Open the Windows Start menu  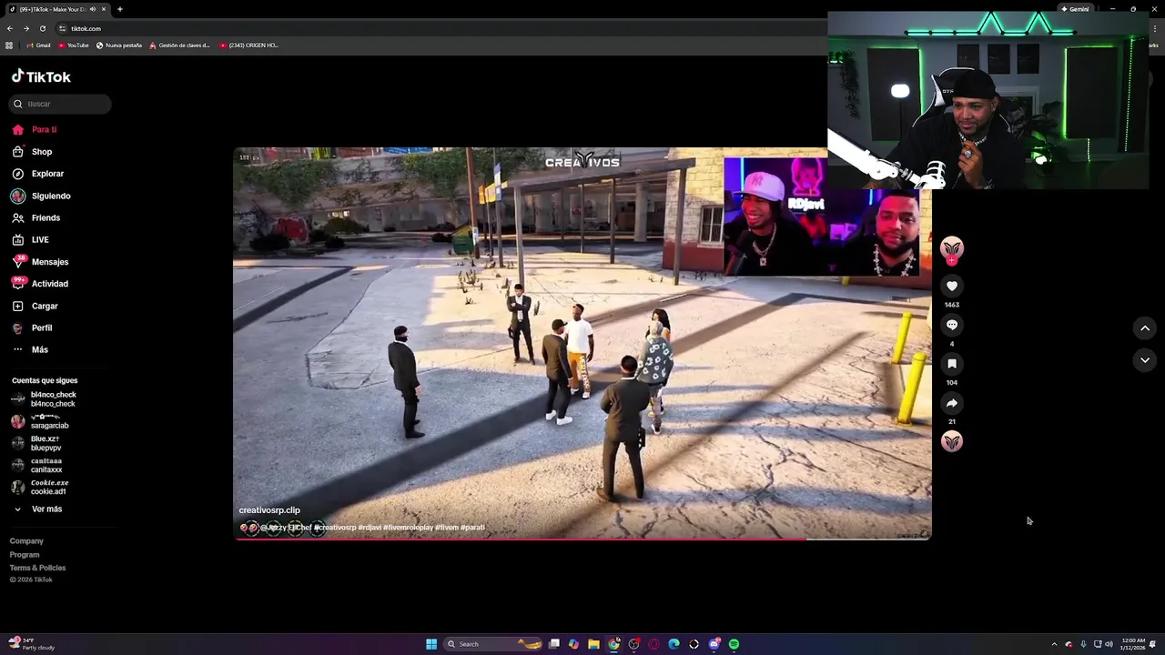(x=431, y=644)
